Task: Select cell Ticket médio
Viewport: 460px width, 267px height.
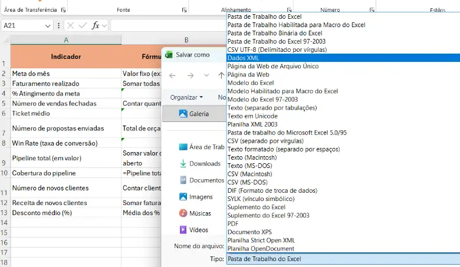Action: pyautogui.click(x=66, y=113)
